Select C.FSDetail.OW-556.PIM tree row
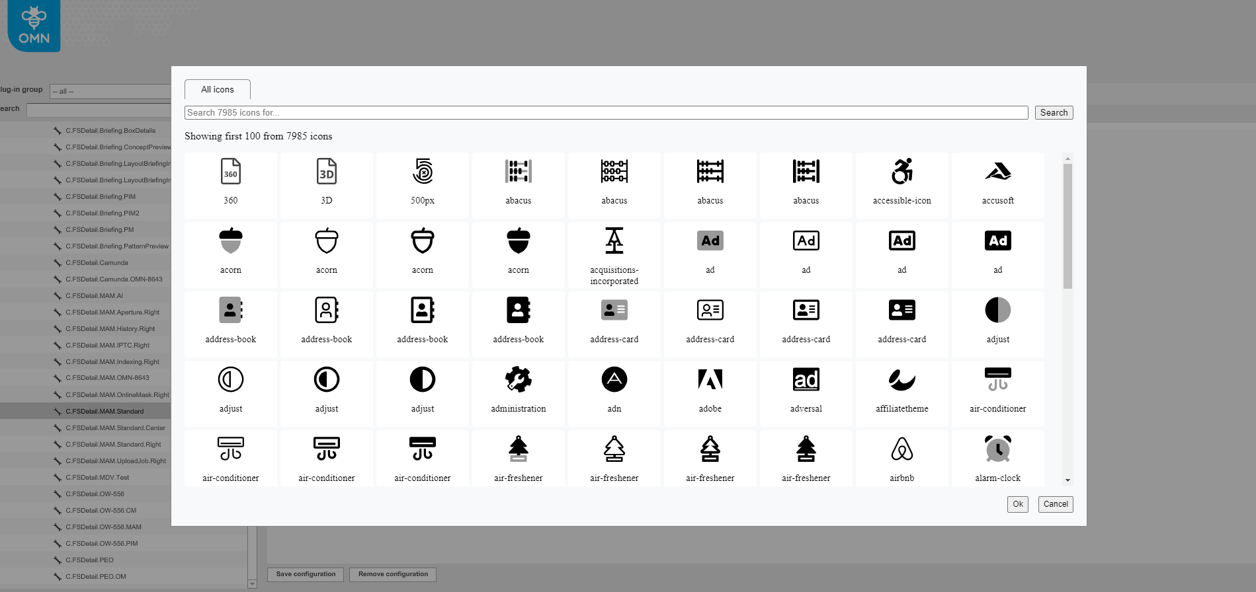1256x592 pixels. pos(101,544)
